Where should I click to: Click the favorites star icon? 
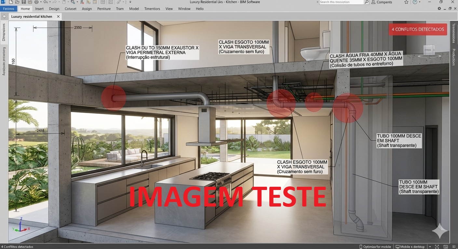pyautogui.click(x=406, y=2)
